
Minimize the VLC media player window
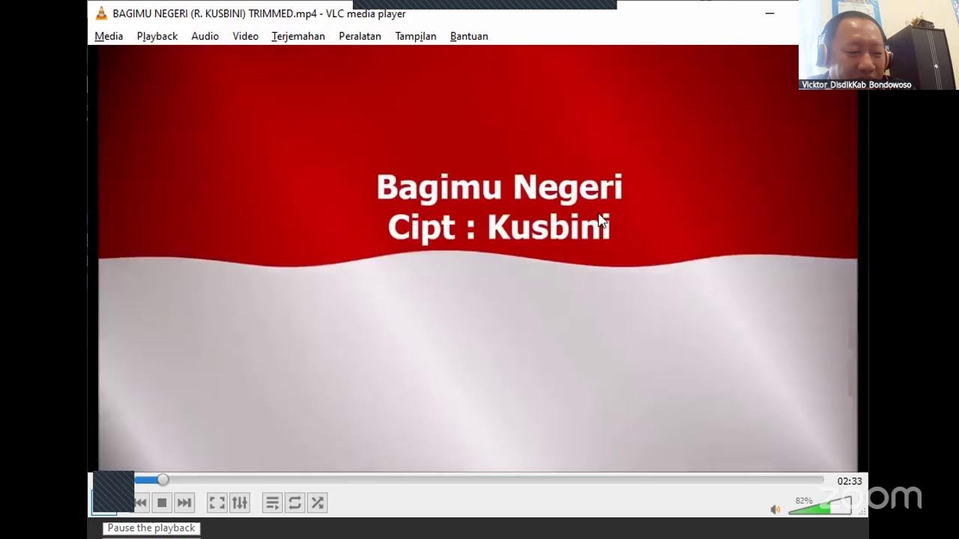tap(769, 13)
